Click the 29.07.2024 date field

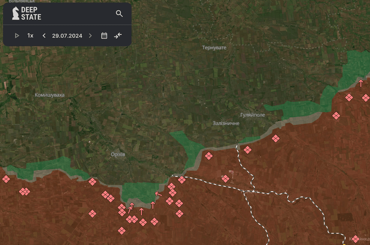point(67,36)
